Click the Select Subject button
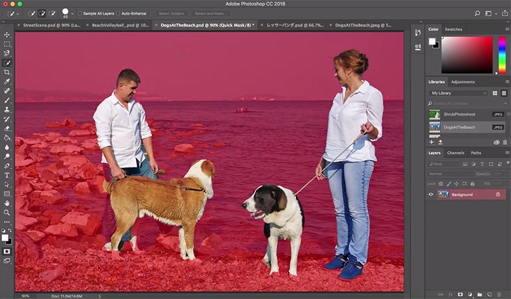This screenshot has height=299, width=511. 172,13
